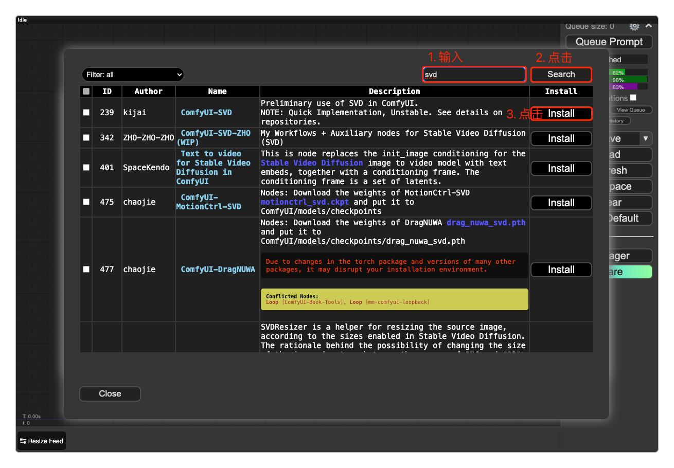Install ComfyUI-SVD-ZHO (WIP)
Image resolution: width=674 pixels, height=468 pixels.
point(561,138)
